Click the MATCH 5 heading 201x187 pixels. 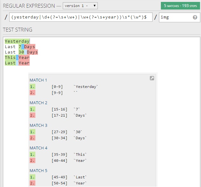[38, 170]
